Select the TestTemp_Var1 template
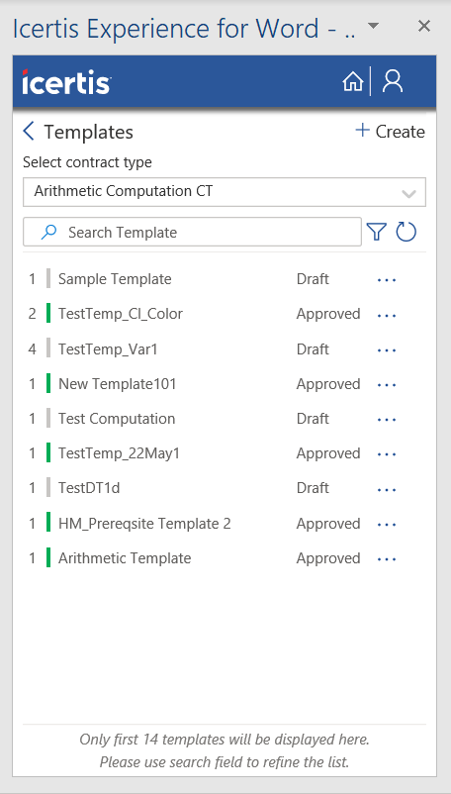The image size is (451, 794). [108, 348]
